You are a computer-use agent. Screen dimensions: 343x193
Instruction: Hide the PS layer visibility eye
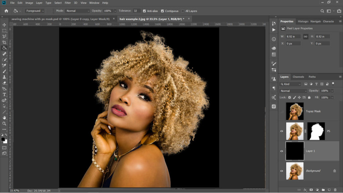[282, 131]
